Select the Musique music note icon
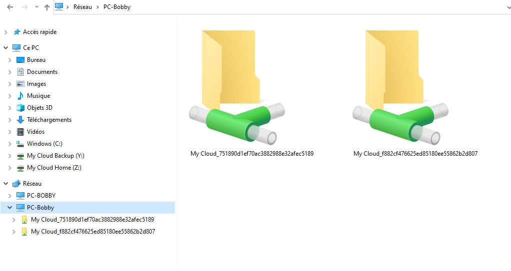511x271 pixels. [20, 96]
